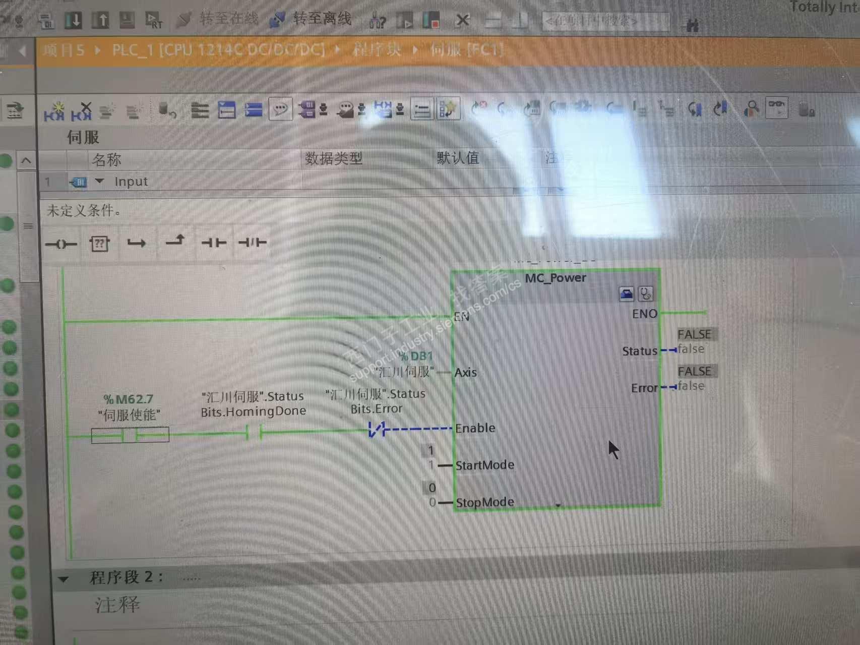Click the coil instruction favorite icon

(x=61, y=245)
